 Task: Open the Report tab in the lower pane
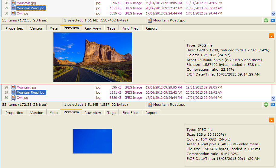151,113
